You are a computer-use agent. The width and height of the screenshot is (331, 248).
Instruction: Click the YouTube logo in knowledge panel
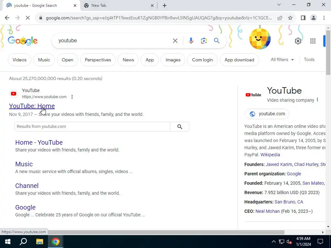(x=253, y=95)
